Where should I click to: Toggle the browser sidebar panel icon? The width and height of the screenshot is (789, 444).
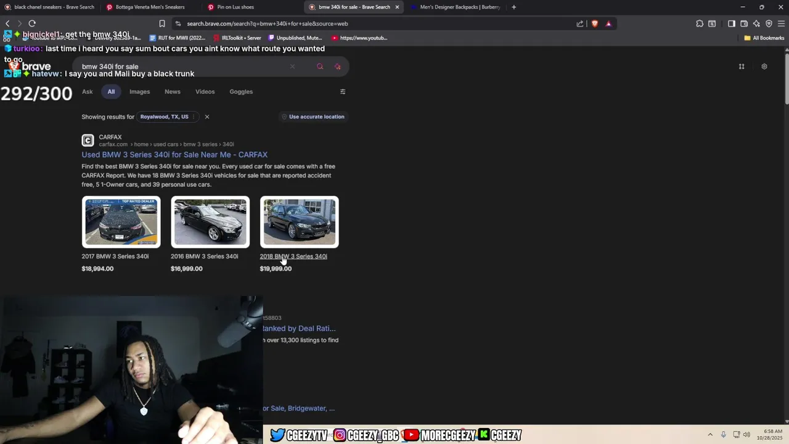[732, 23]
